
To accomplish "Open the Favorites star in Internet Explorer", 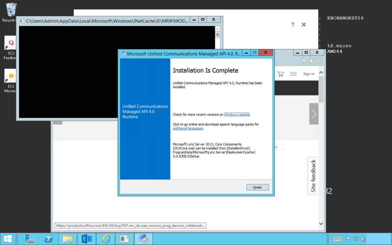I will click(x=311, y=61).
